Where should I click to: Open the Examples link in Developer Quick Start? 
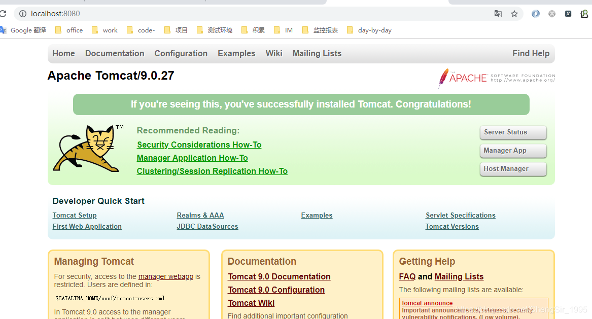[x=317, y=215]
